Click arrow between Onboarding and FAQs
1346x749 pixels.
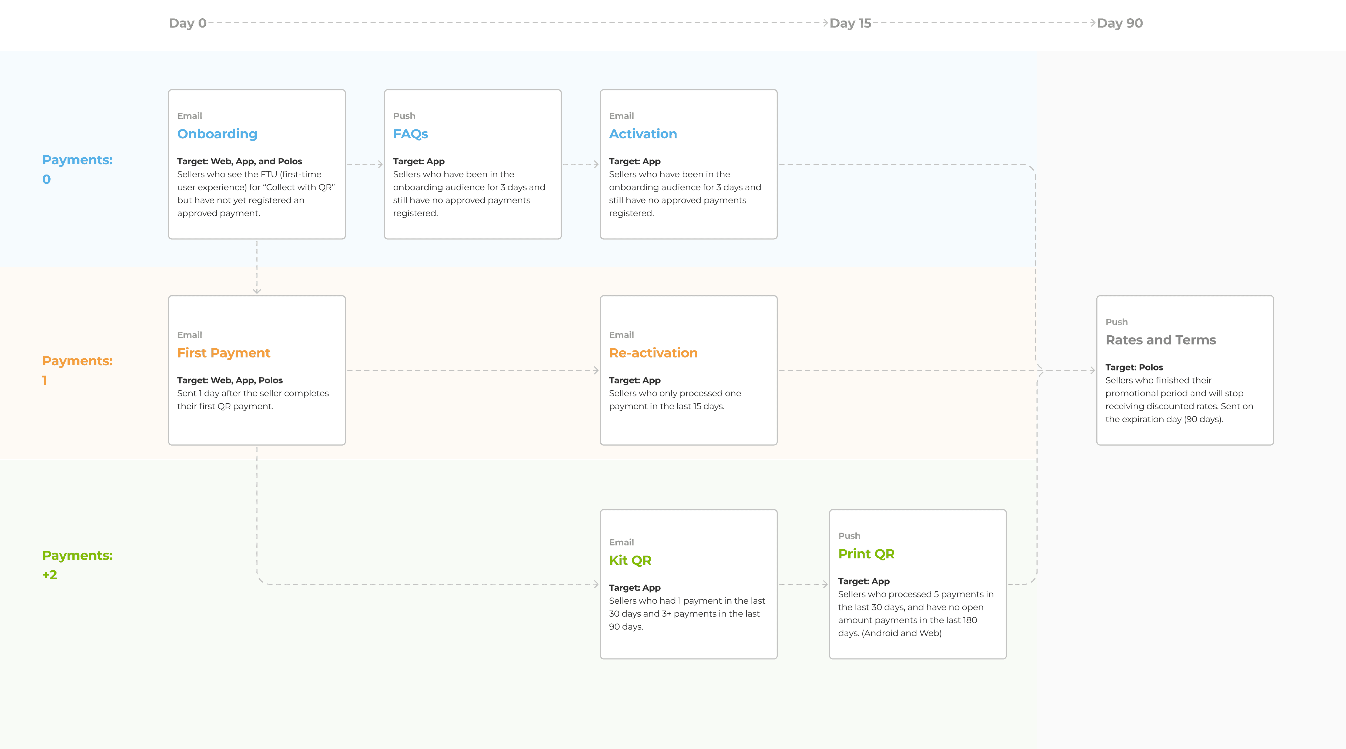379,164
